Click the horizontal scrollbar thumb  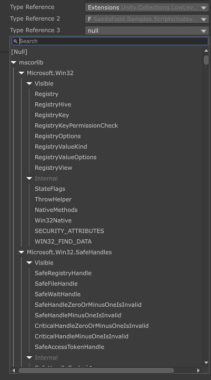tap(96, 371)
